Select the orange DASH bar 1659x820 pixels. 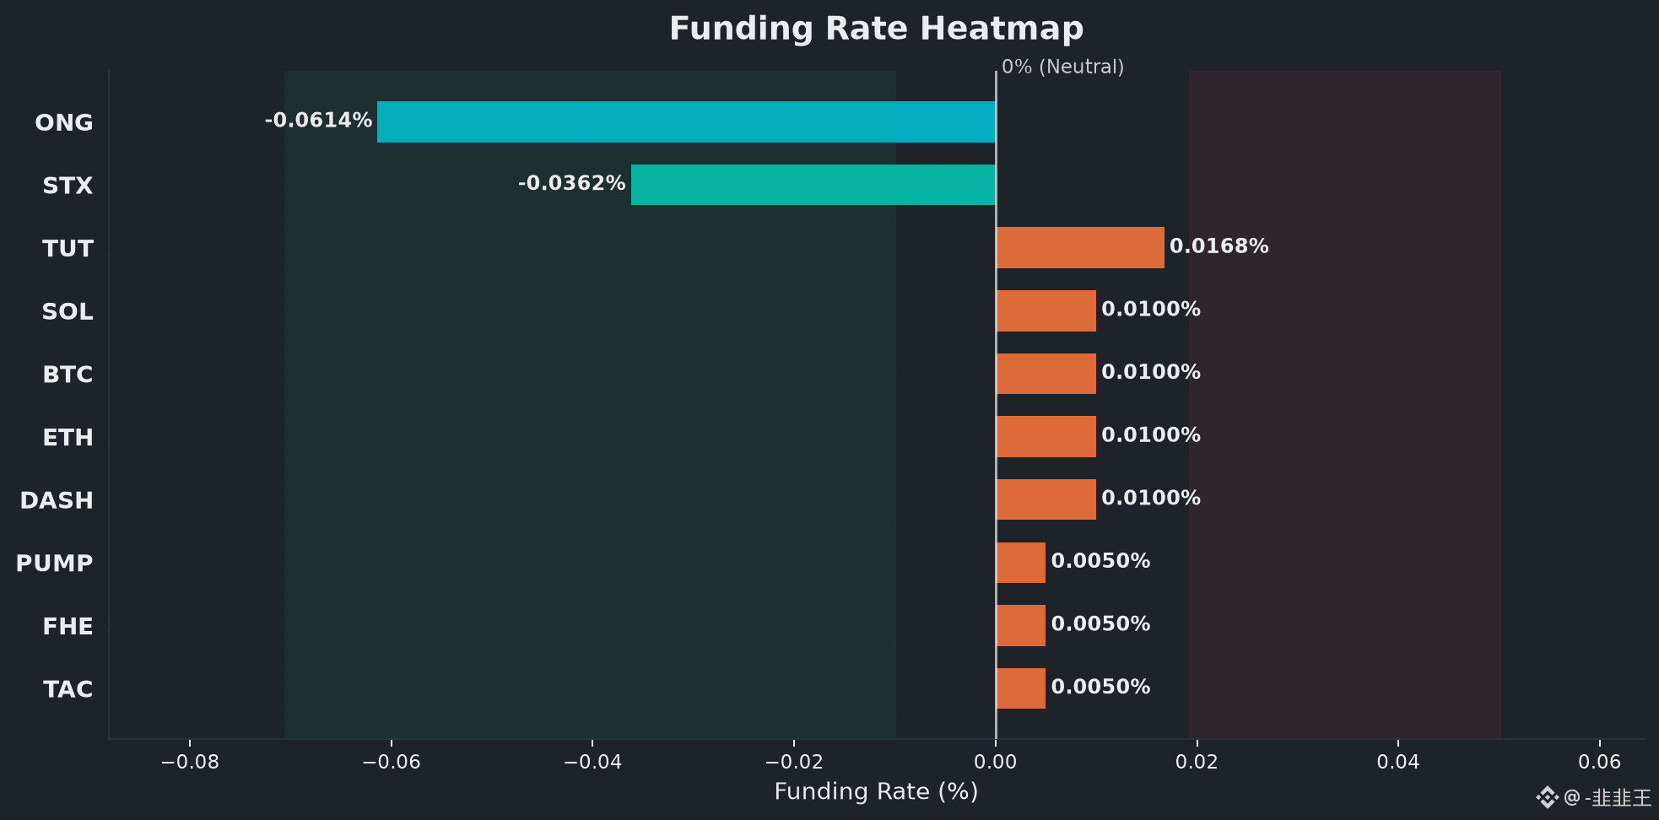click(1046, 499)
